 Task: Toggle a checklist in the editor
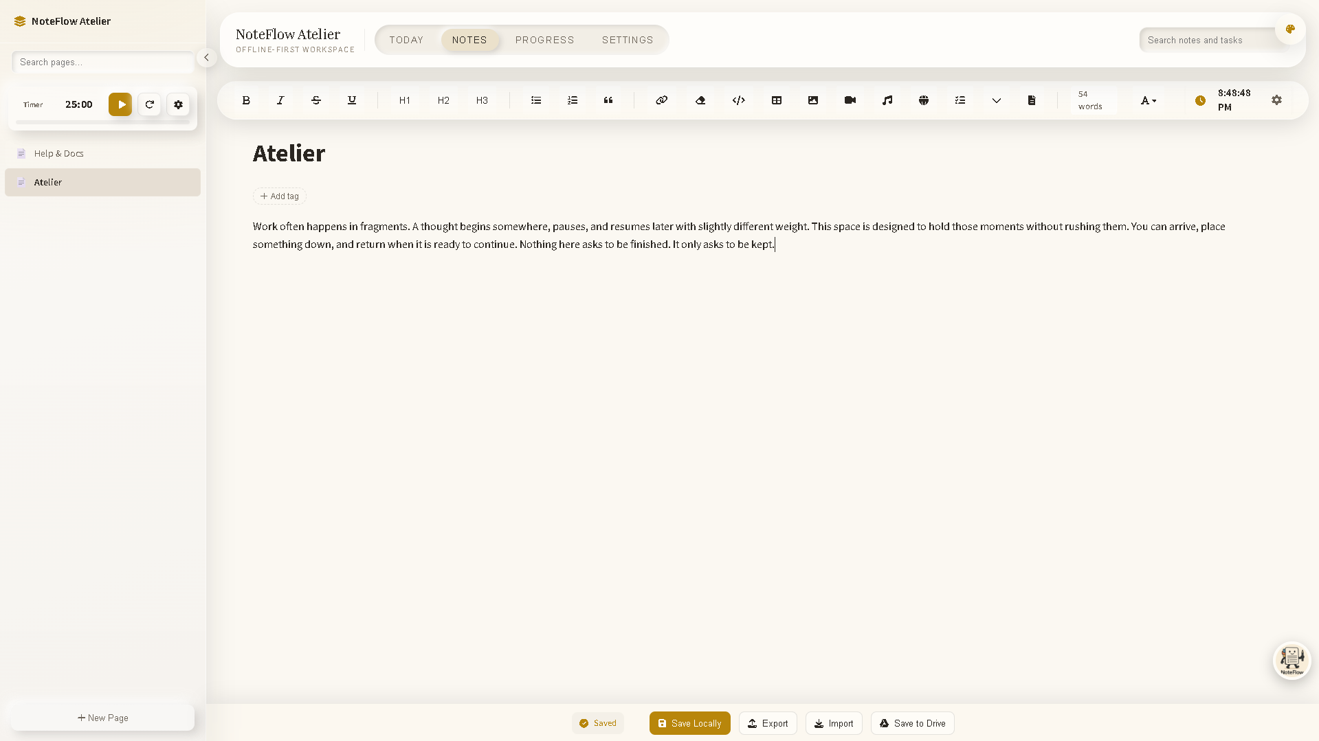pos(960,100)
